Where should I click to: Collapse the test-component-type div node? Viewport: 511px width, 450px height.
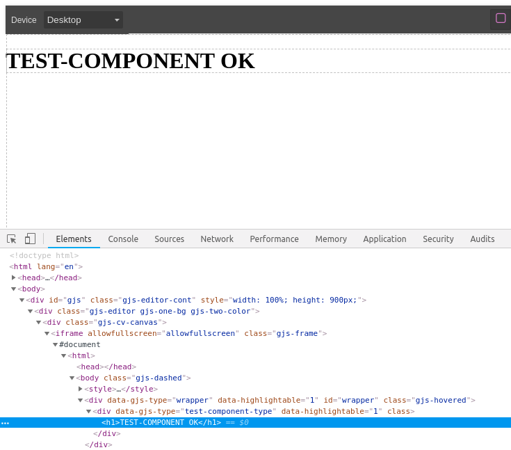tap(89, 411)
